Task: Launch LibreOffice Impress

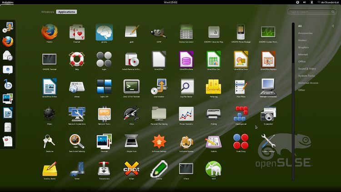Action: 268,59
